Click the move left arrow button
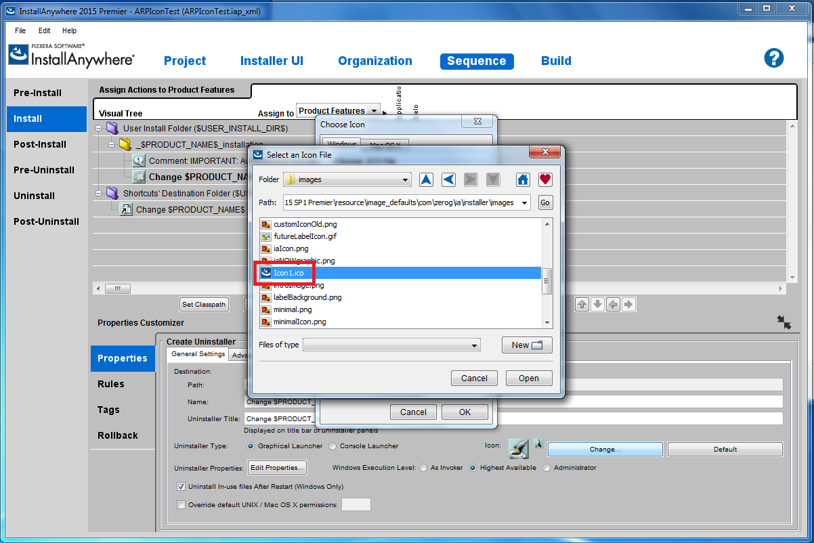The width and height of the screenshot is (814, 543). pyautogui.click(x=613, y=305)
